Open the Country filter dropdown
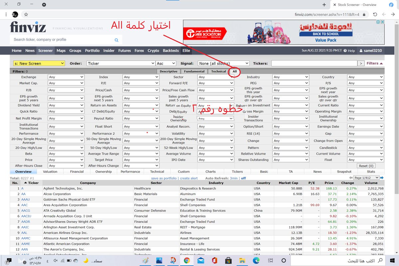This screenshot has height=266, width=399. click(365, 77)
